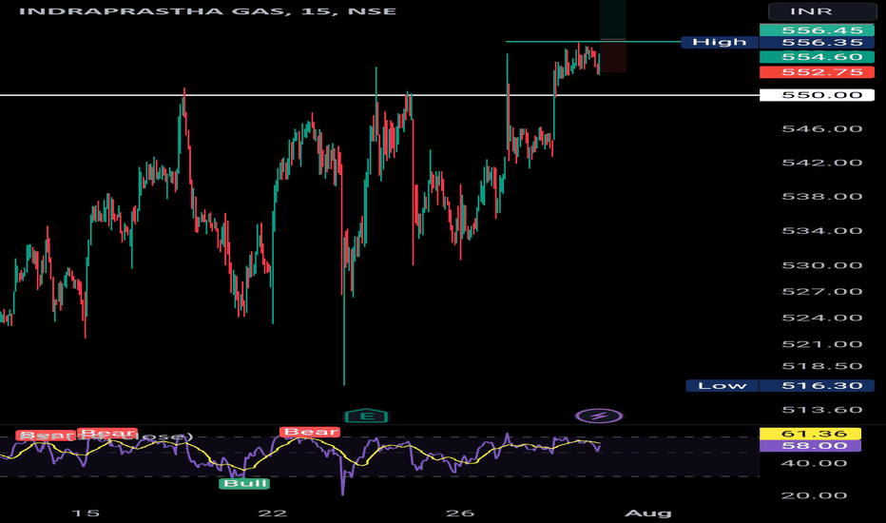Click the 542.00 price axis label
886x523 pixels.
click(x=821, y=163)
